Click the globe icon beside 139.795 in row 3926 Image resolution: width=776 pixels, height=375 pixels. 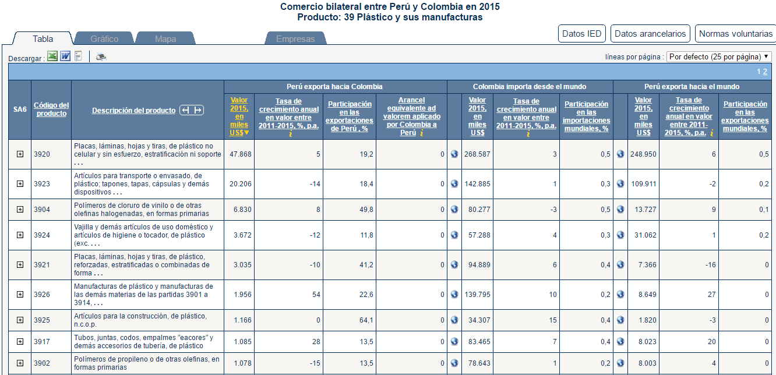point(454,295)
